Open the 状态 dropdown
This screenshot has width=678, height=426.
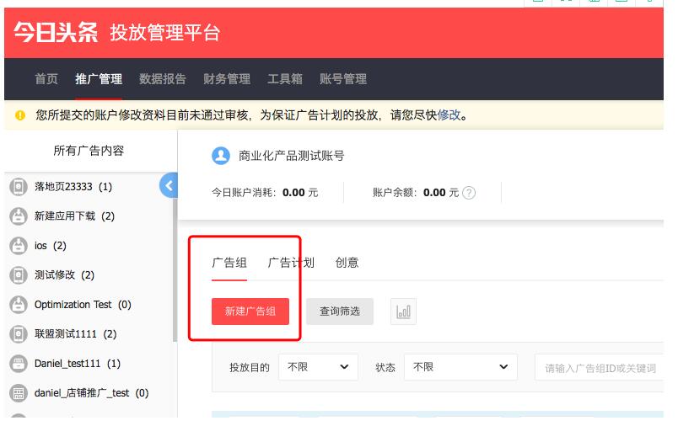click(460, 367)
